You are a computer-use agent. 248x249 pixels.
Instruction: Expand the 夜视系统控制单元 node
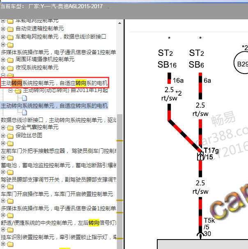pyautogui.click(x=3, y=68)
